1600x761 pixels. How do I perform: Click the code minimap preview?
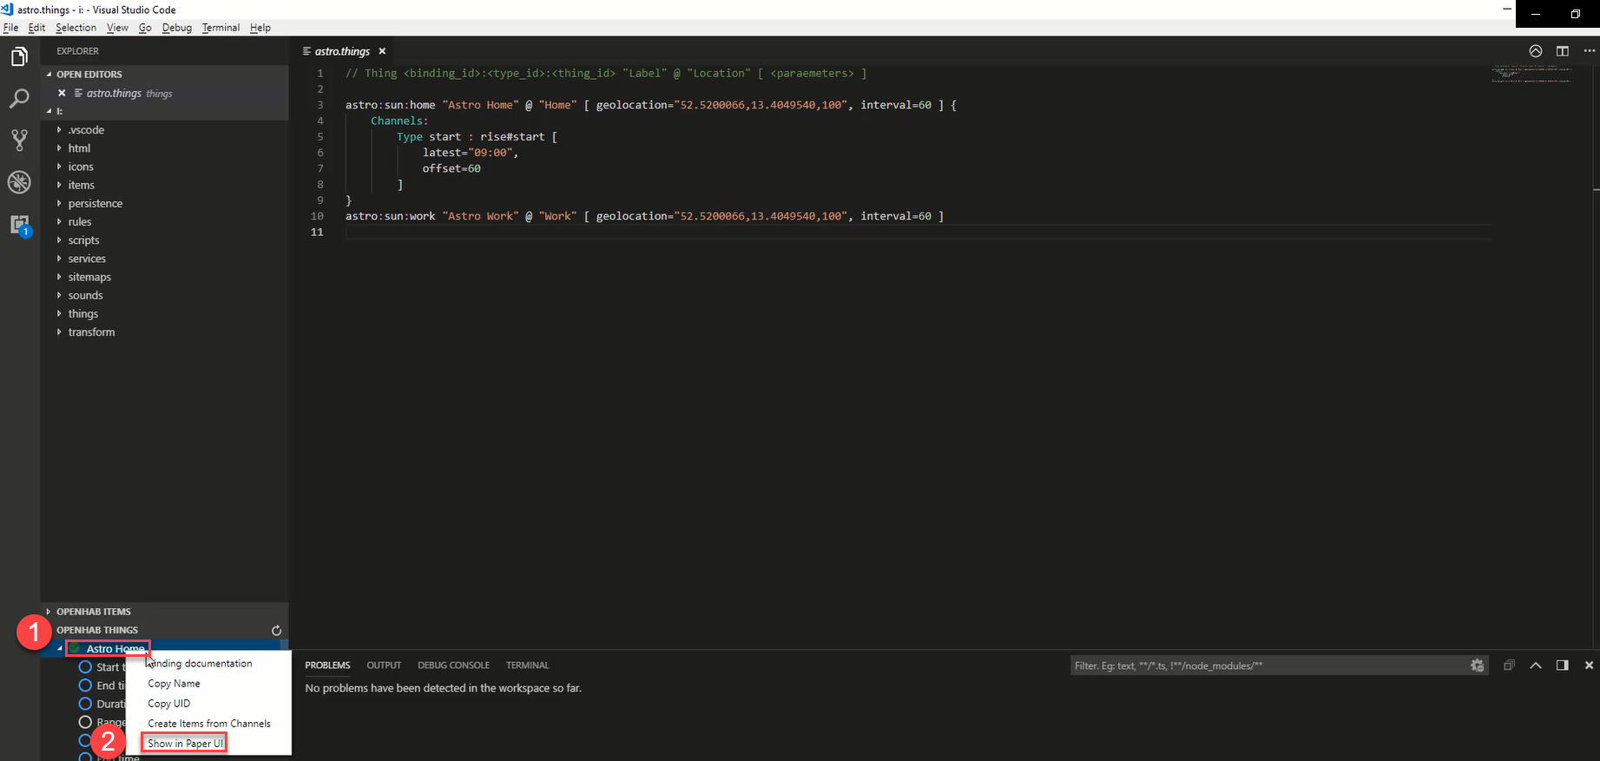tap(1531, 75)
